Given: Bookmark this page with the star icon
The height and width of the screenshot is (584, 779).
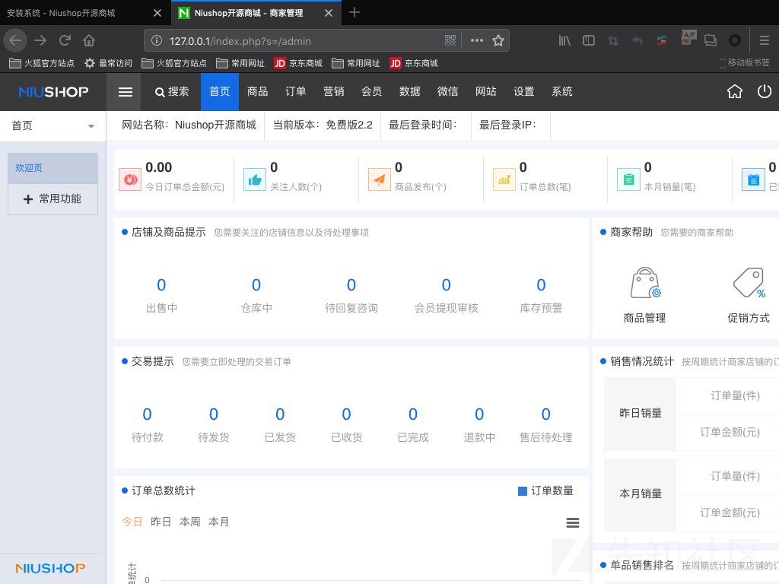Looking at the screenshot, I should 498,40.
